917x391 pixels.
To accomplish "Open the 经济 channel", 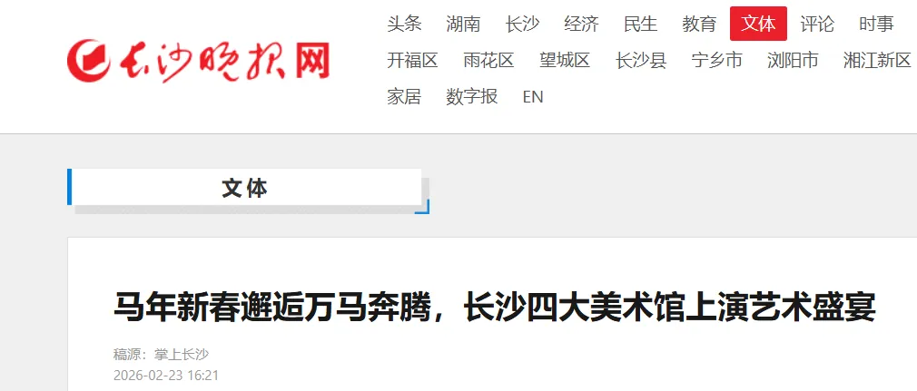I will (x=581, y=24).
